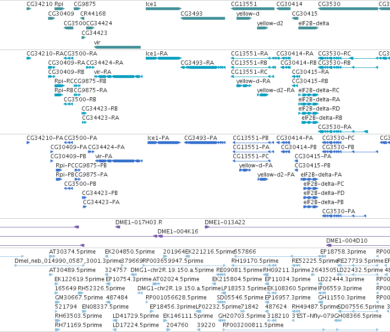Click the EK204850.5prime EST label

point(130,252)
